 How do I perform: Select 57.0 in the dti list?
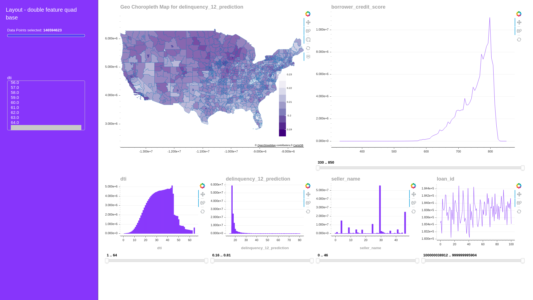click(46, 87)
